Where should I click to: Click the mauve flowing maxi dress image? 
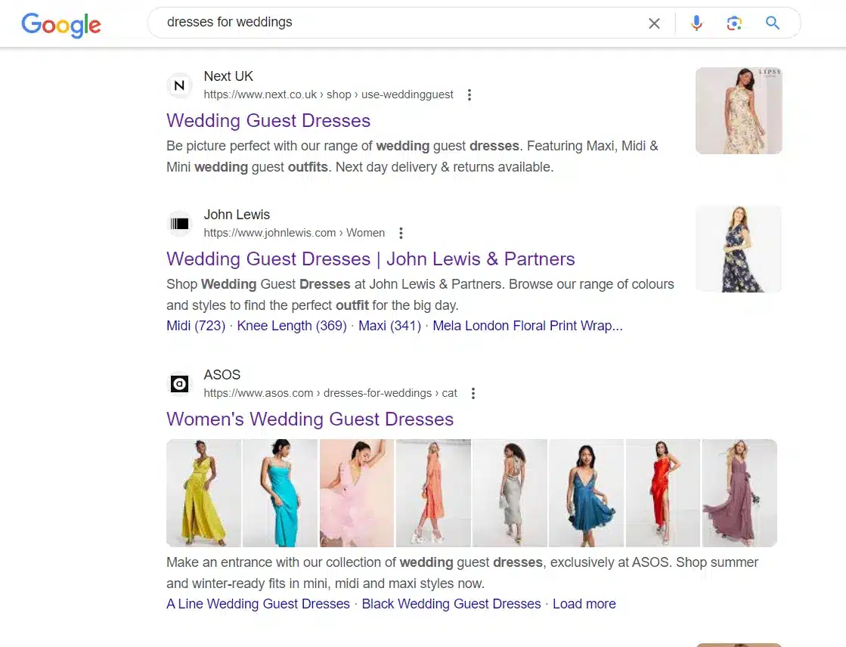click(x=739, y=493)
